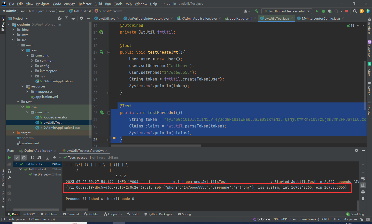
Task: Expand the .mvn folder
Action: click(x=13, y=35)
